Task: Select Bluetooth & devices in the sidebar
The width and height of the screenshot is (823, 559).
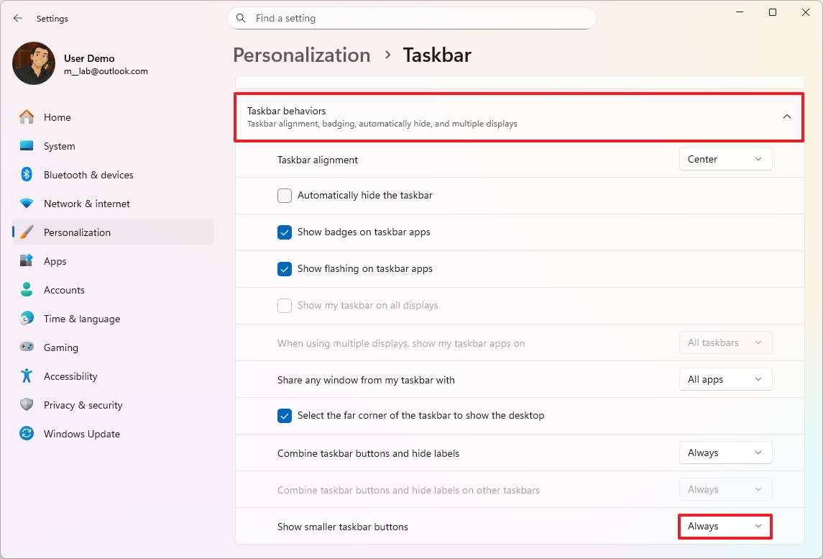Action: [88, 175]
